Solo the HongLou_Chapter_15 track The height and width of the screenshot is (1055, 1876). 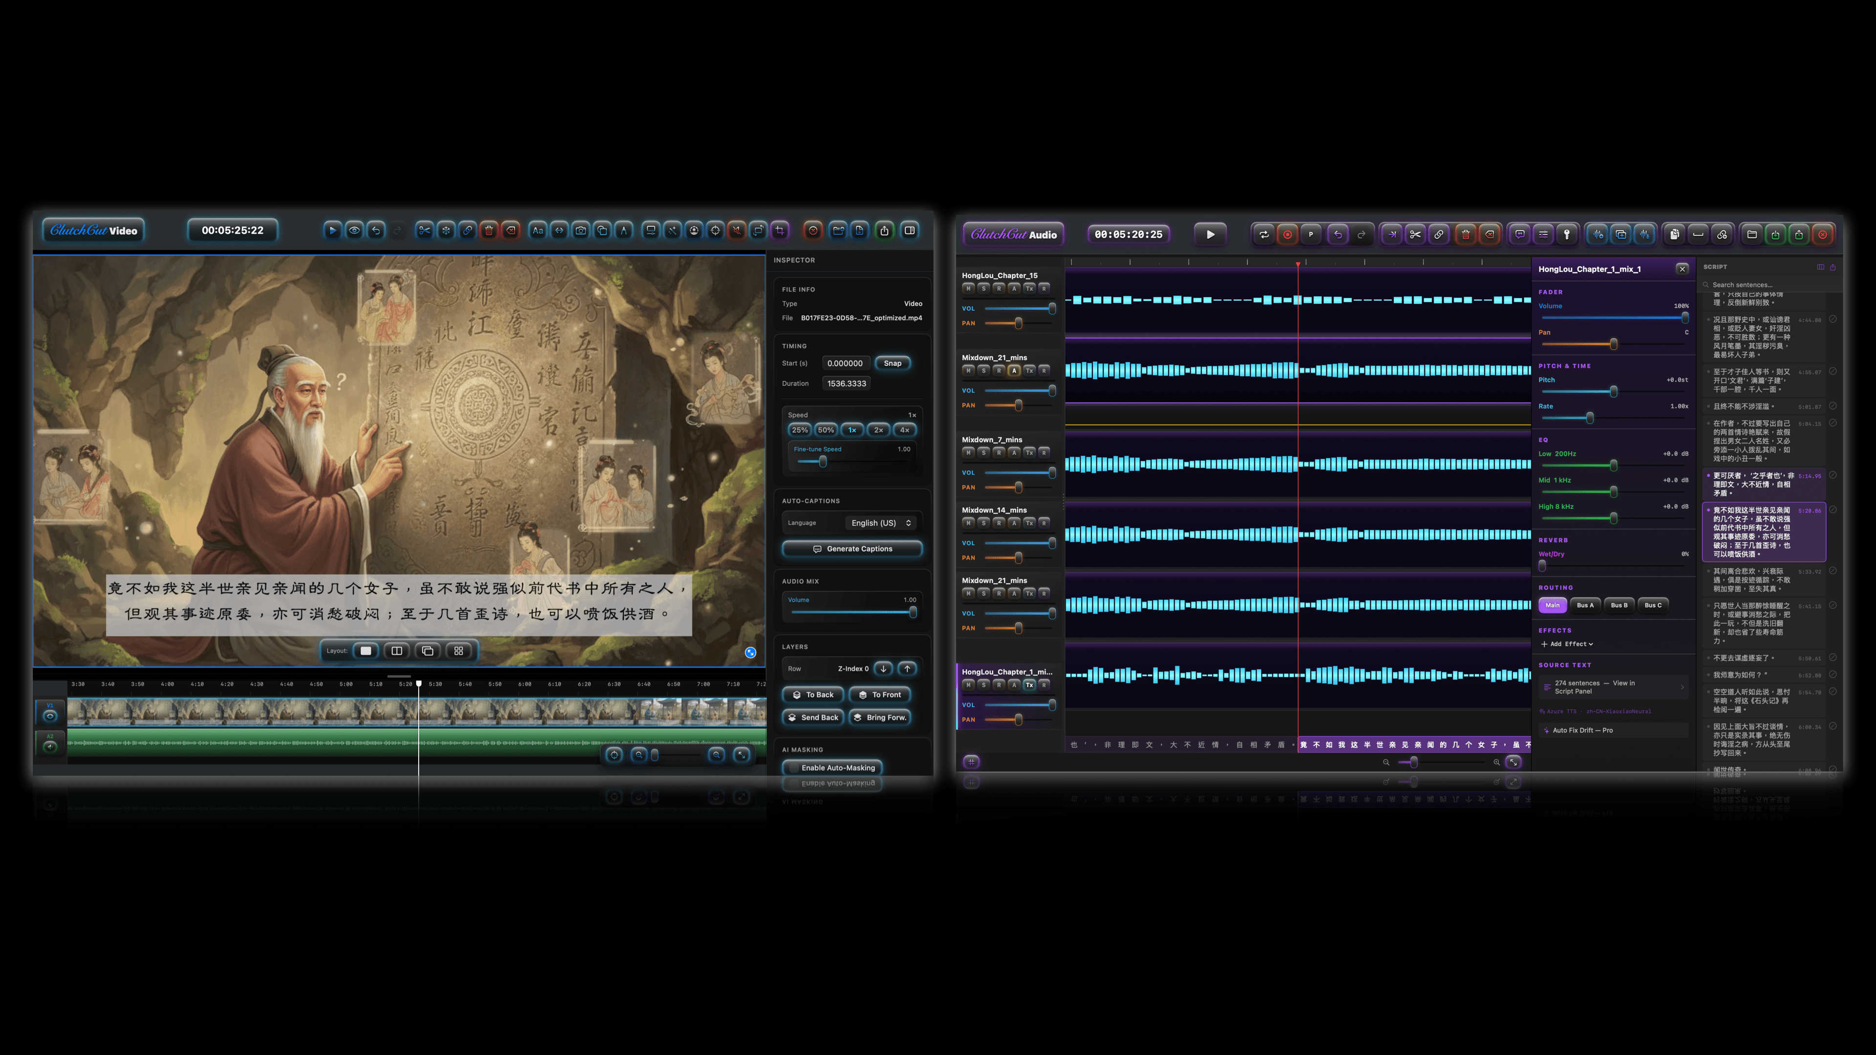pos(983,288)
